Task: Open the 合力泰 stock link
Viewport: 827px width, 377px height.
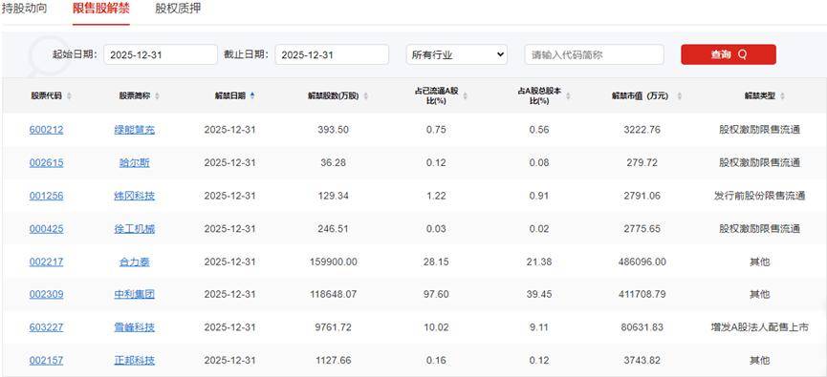Action: click(x=135, y=262)
